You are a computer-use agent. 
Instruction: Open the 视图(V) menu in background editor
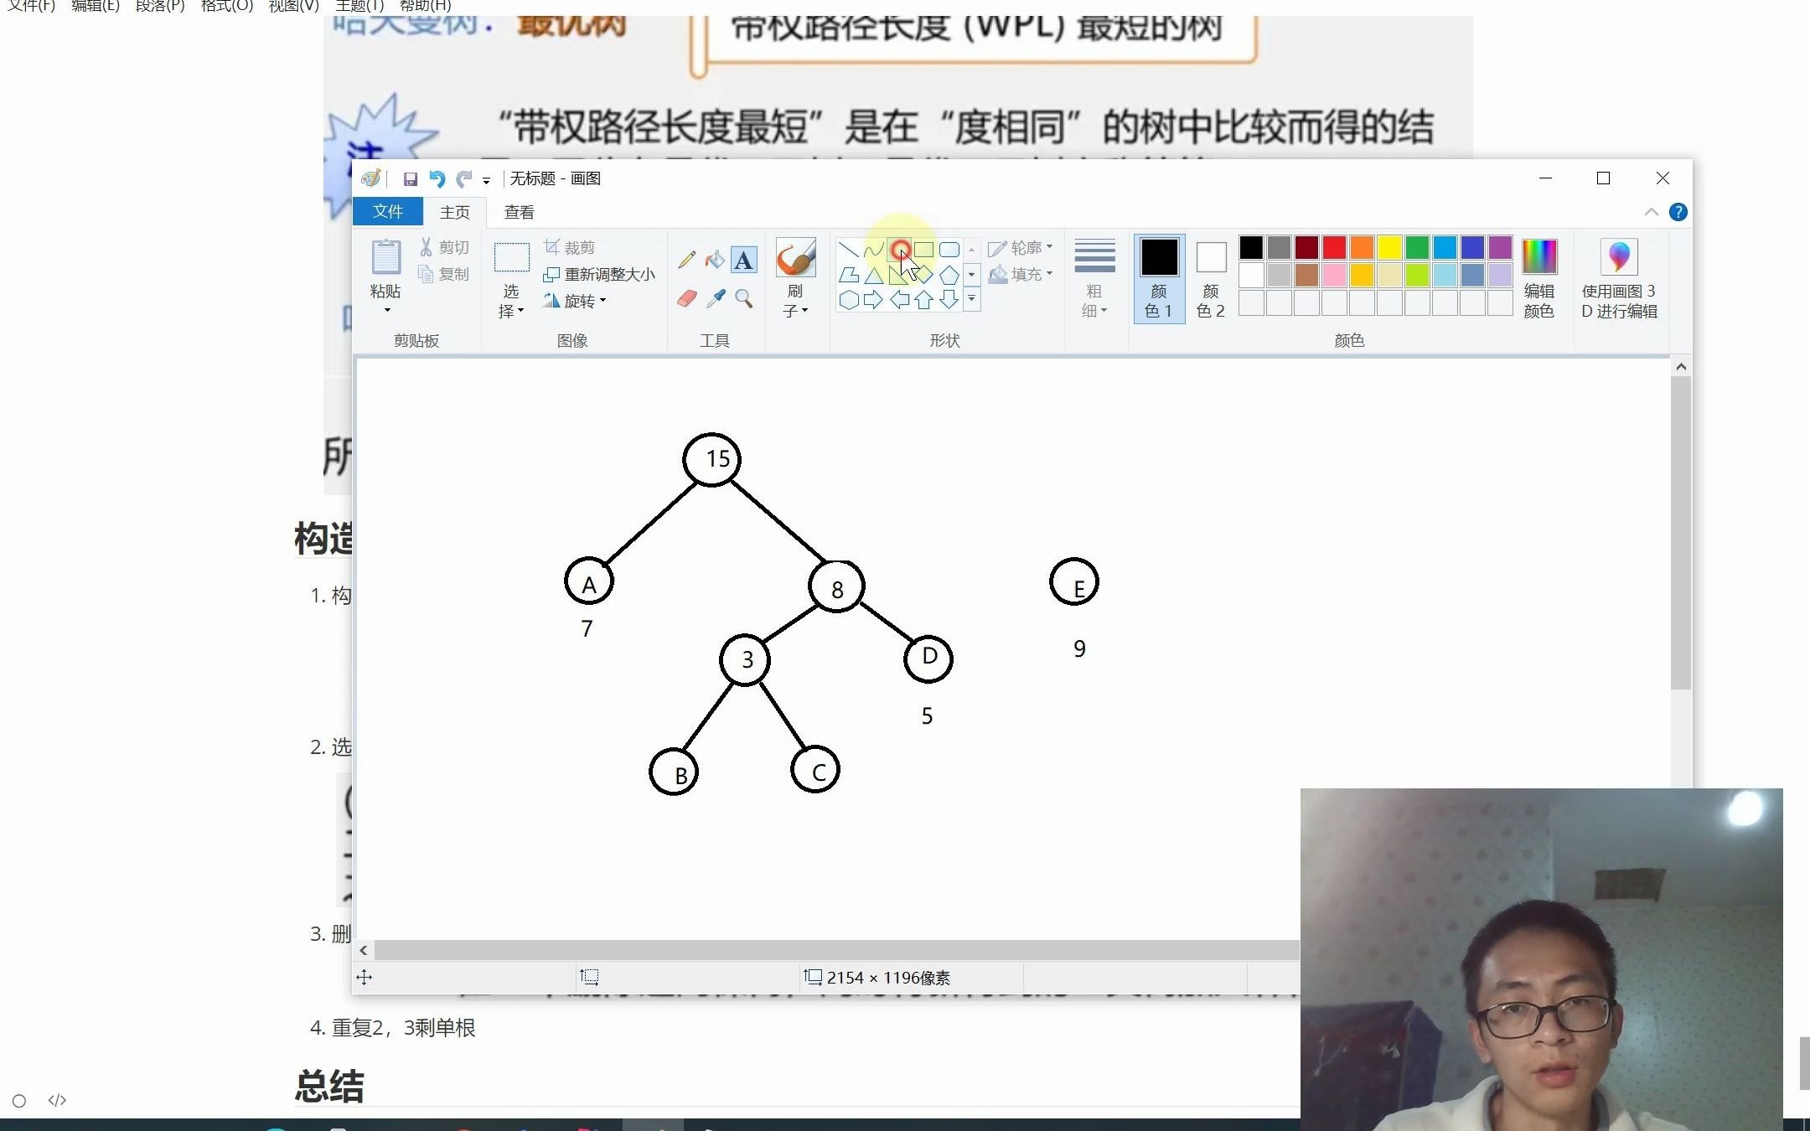tap(293, 6)
